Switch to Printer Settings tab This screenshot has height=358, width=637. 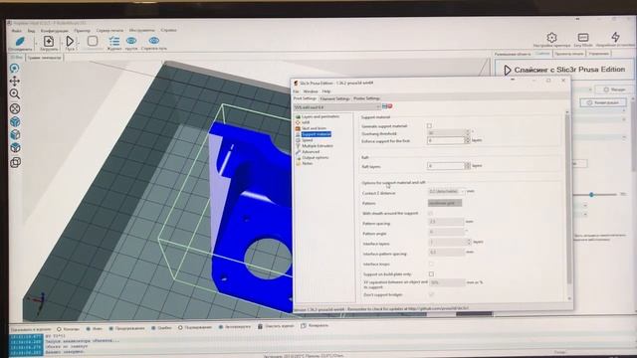click(366, 98)
